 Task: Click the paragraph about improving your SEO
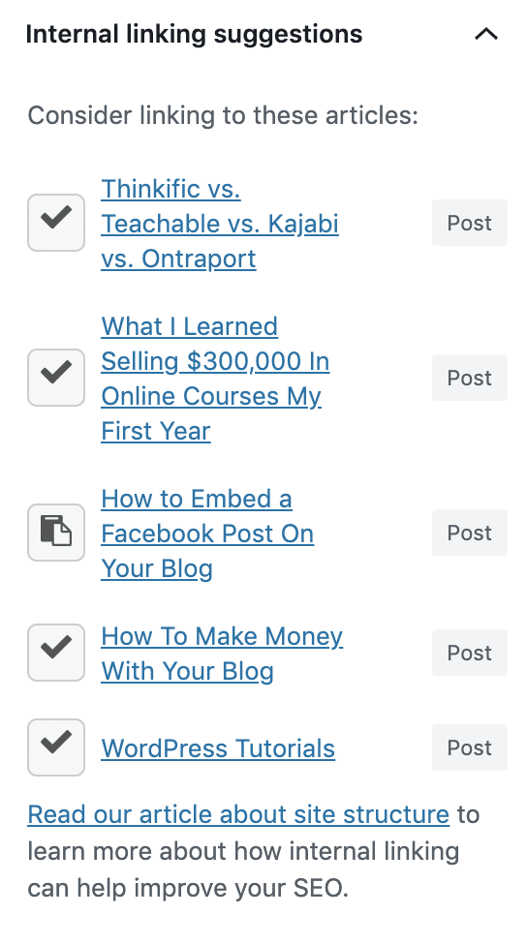(x=253, y=851)
